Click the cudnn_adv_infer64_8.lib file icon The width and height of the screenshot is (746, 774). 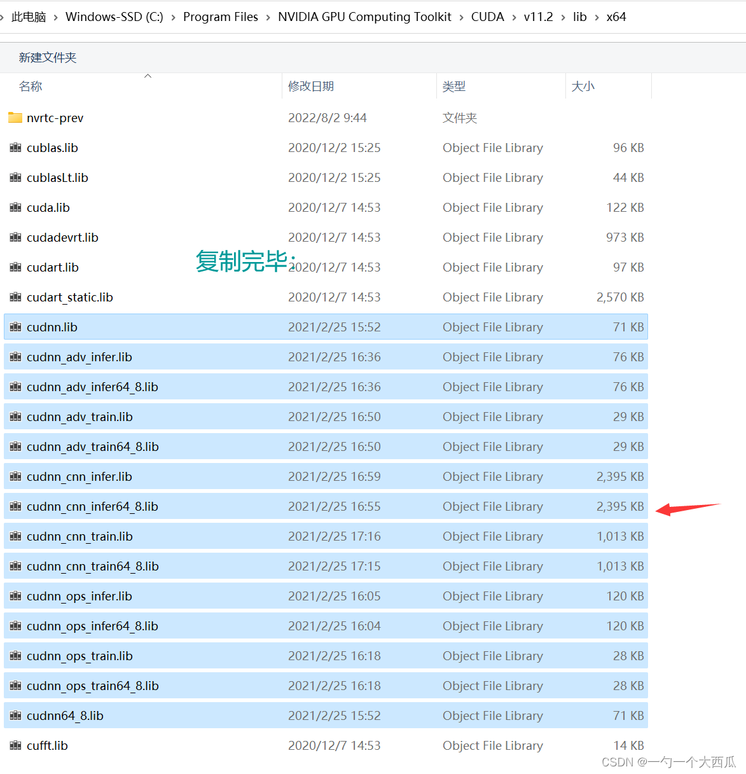pyautogui.click(x=16, y=387)
